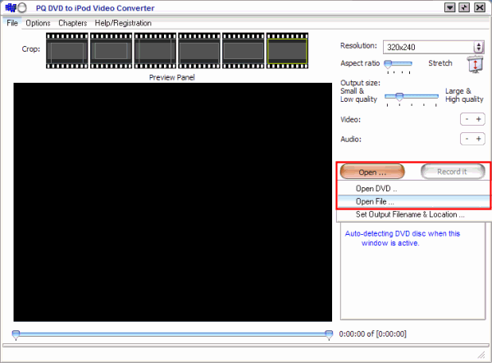Image resolution: width=492 pixels, height=363 pixels.
Task: Click the Resolution spinner arrows
Action: (479, 47)
